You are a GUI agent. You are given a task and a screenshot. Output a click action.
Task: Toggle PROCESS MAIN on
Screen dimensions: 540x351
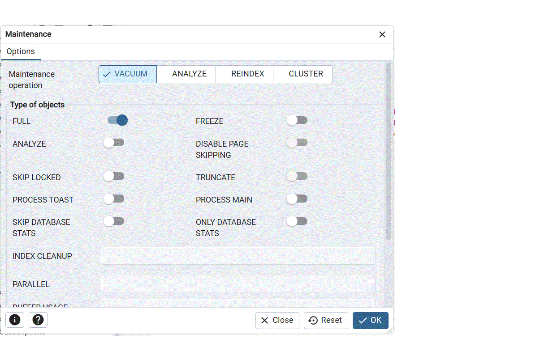(x=297, y=199)
